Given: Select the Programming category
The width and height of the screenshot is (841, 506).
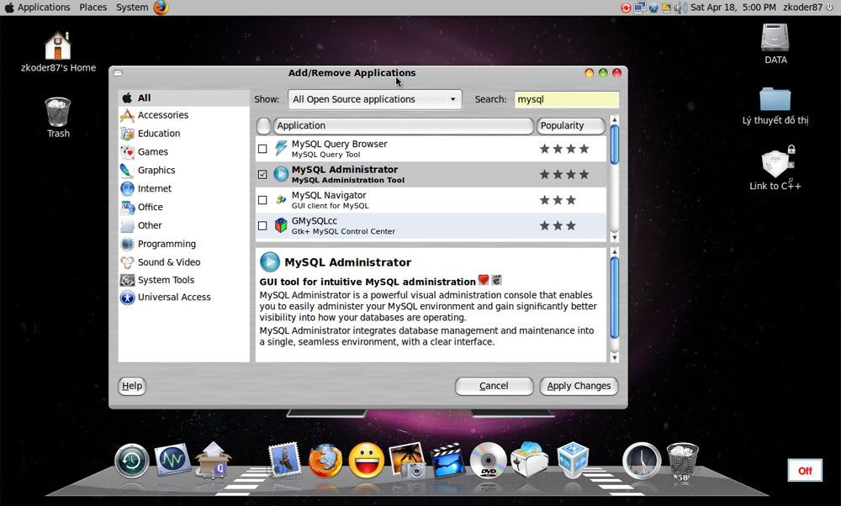Looking at the screenshot, I should (x=183, y=244).
